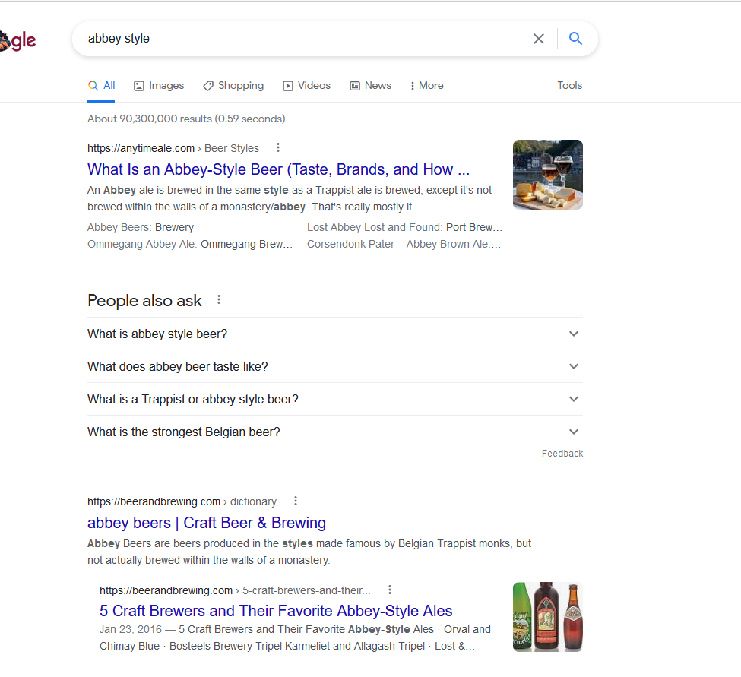The height and width of the screenshot is (677, 741).
Task: Expand 'What is abbey style beer?' question
Action: click(x=335, y=334)
